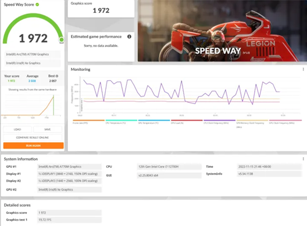Click the green dot at the score gauge end
307x226 pixels.
(x=62, y=40)
